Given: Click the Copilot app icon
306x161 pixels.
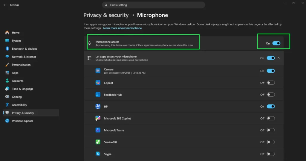Looking at the screenshot, I should (x=98, y=83).
